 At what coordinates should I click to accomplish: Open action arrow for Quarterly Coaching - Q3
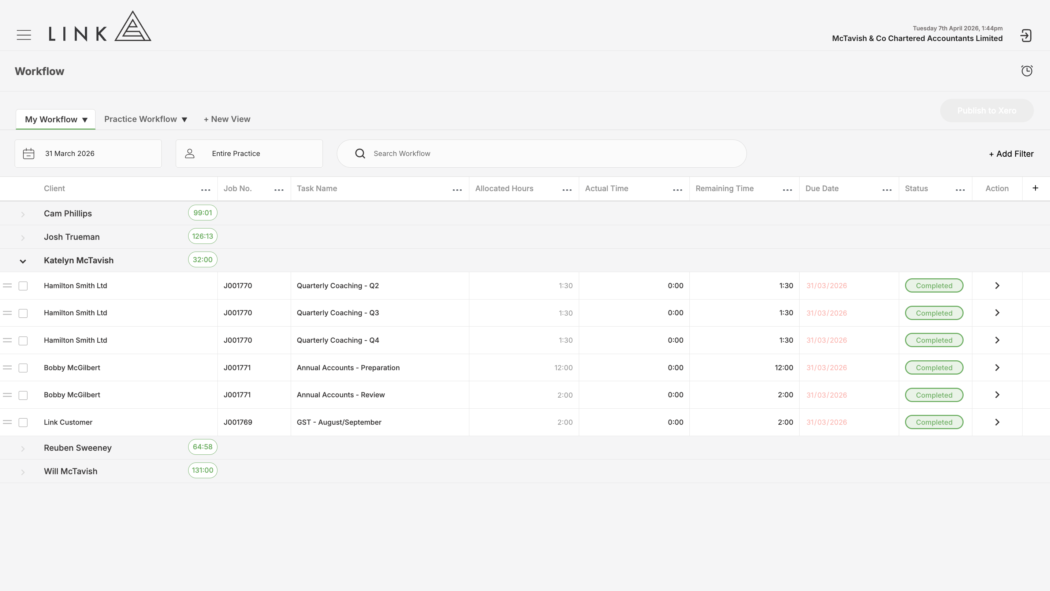coord(997,313)
